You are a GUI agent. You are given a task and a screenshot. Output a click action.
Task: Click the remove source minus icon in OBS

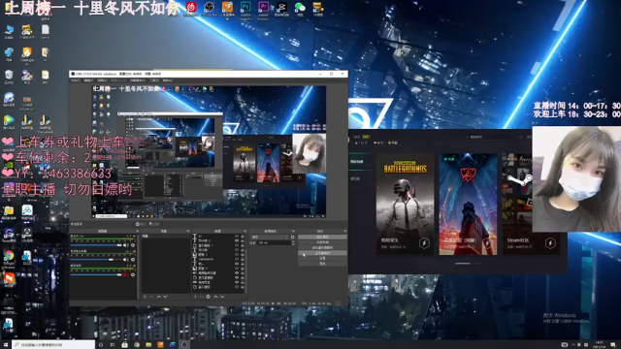pyautogui.click(x=202, y=297)
